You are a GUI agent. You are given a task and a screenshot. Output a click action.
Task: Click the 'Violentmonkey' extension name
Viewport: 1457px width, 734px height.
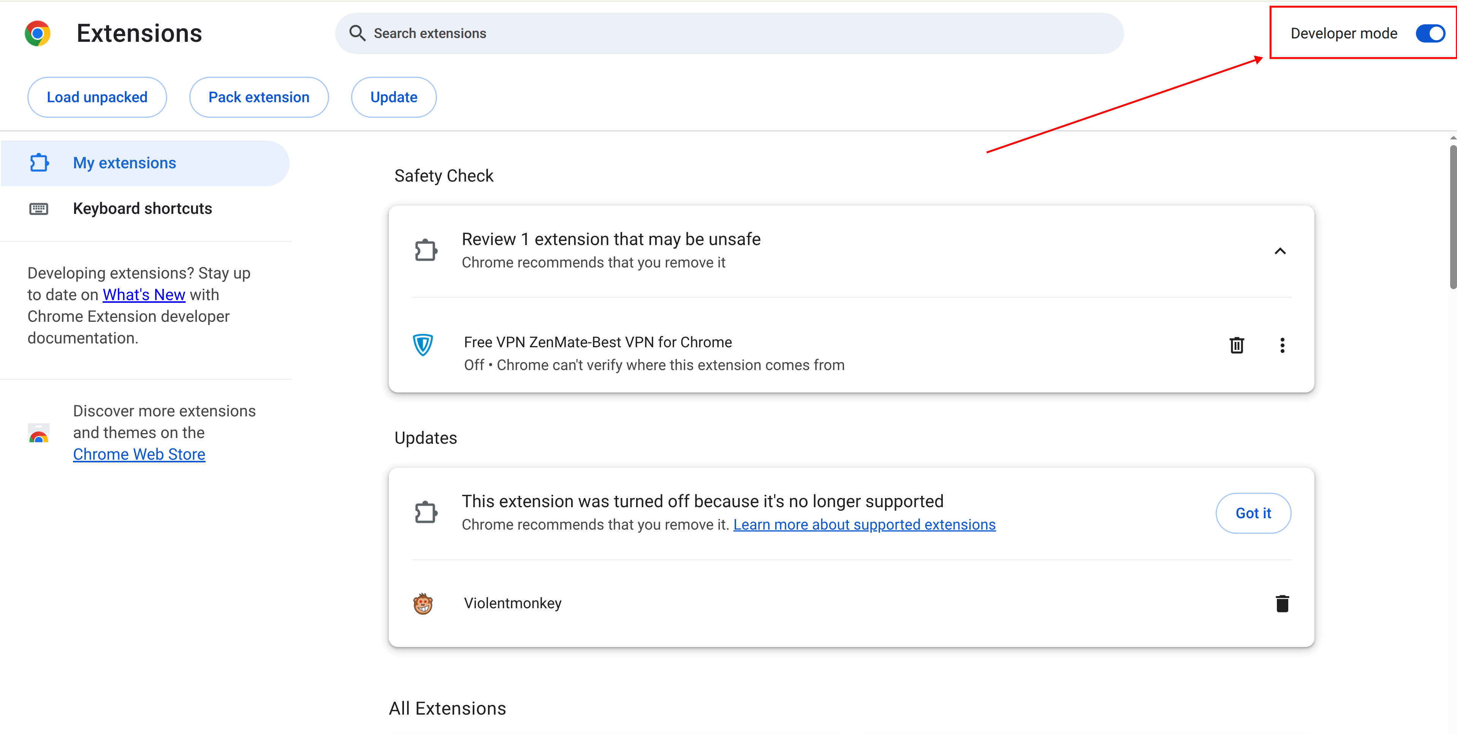point(512,603)
